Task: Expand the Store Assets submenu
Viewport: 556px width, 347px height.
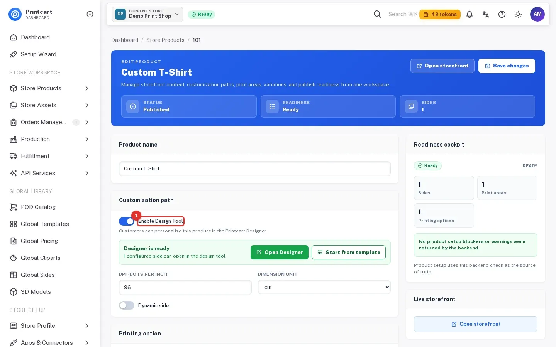Action: 87,105
